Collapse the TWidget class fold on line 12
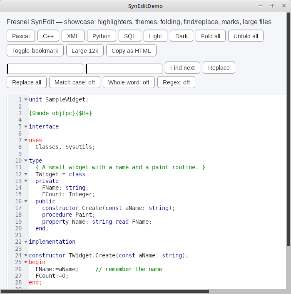 [26, 174]
